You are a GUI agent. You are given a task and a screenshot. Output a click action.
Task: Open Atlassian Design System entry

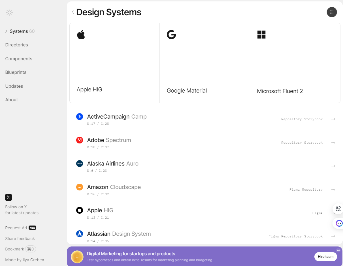(119, 234)
